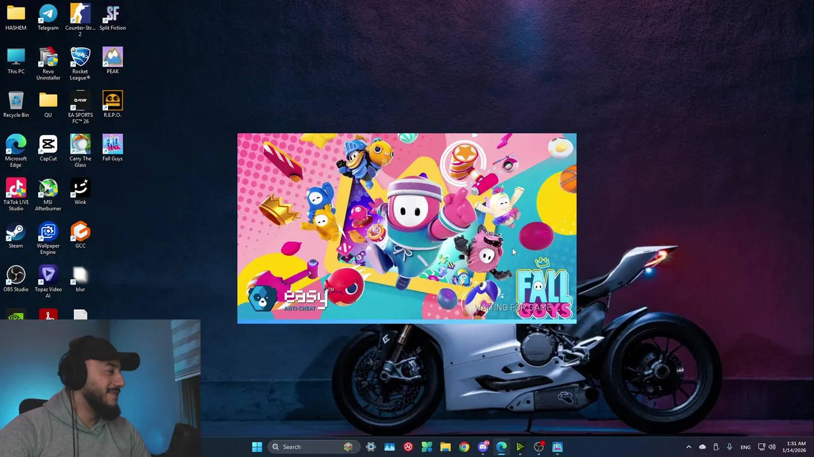Select the QU folder on desktop
Screen dimensions: 814x457
point(48,105)
